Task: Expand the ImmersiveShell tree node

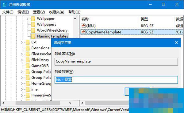Action: pos(22,95)
